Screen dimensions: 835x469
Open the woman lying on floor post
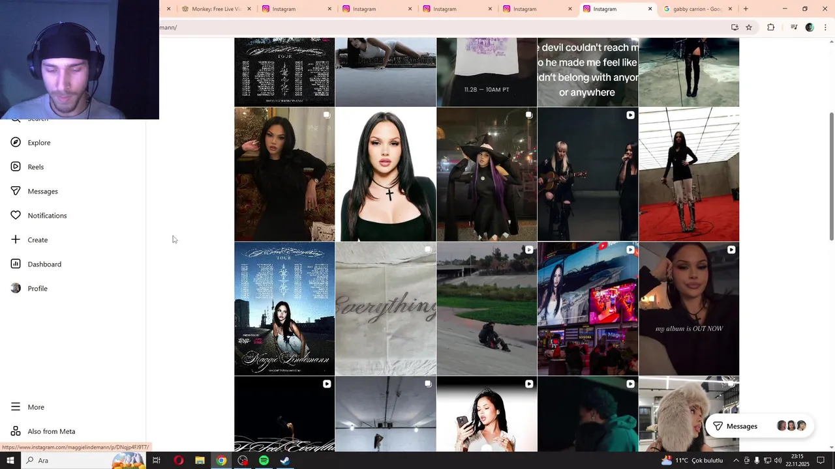point(386,72)
